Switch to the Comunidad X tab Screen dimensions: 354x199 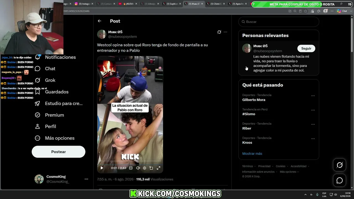pyautogui.click(x=105, y=4)
